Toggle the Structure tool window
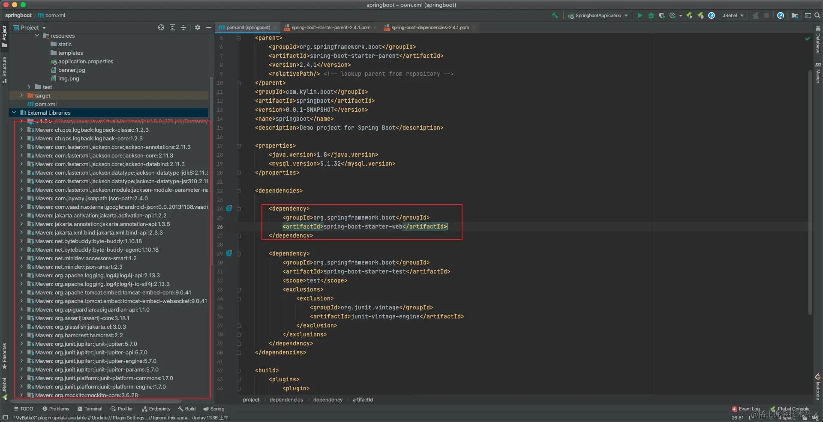 (4, 69)
